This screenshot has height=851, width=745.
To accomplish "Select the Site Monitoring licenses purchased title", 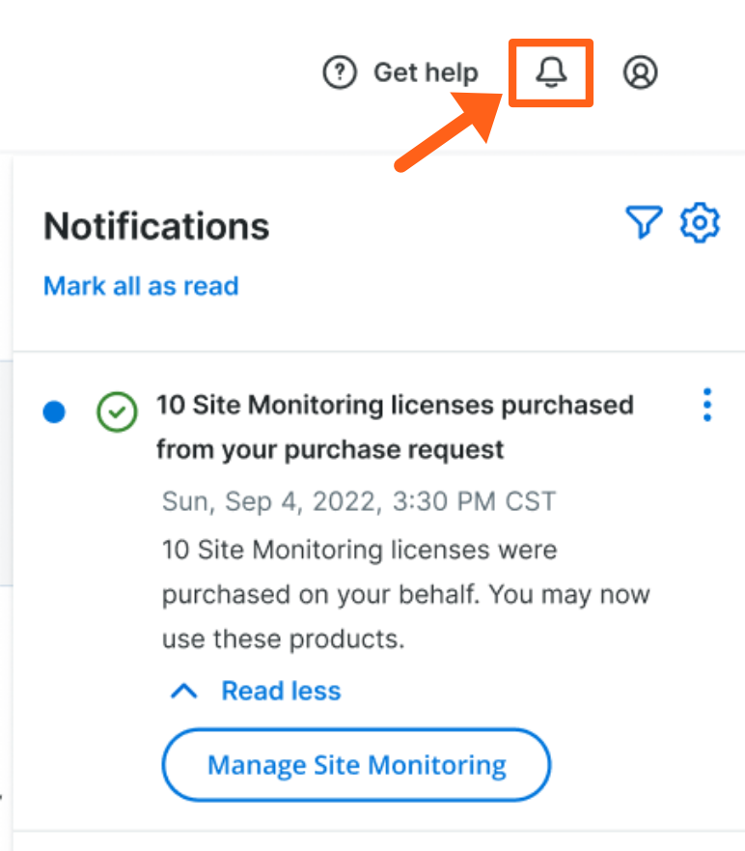I will pos(395,405).
